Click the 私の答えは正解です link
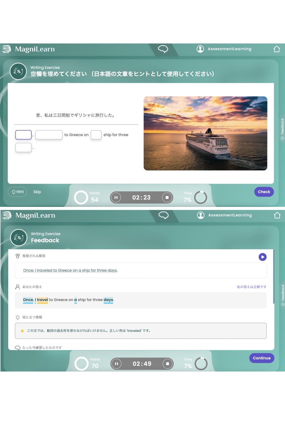 pyautogui.click(x=251, y=287)
